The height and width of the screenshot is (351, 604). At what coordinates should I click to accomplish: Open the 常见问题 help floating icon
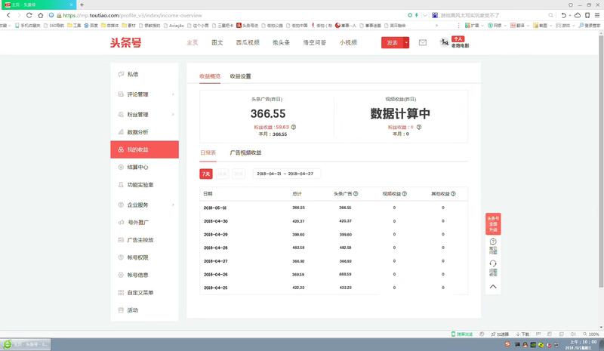point(493,246)
